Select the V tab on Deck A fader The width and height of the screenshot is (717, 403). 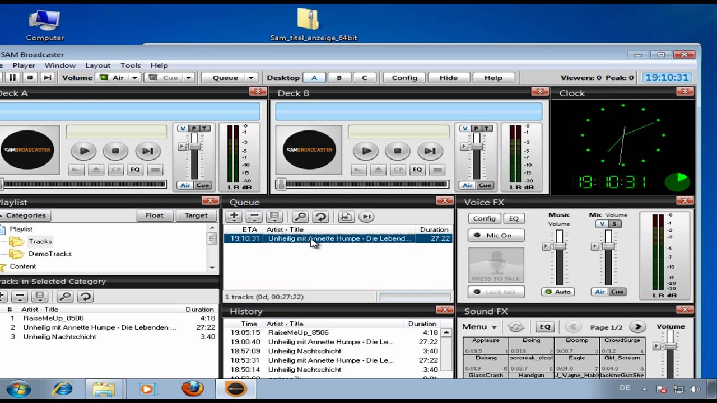pos(183,129)
